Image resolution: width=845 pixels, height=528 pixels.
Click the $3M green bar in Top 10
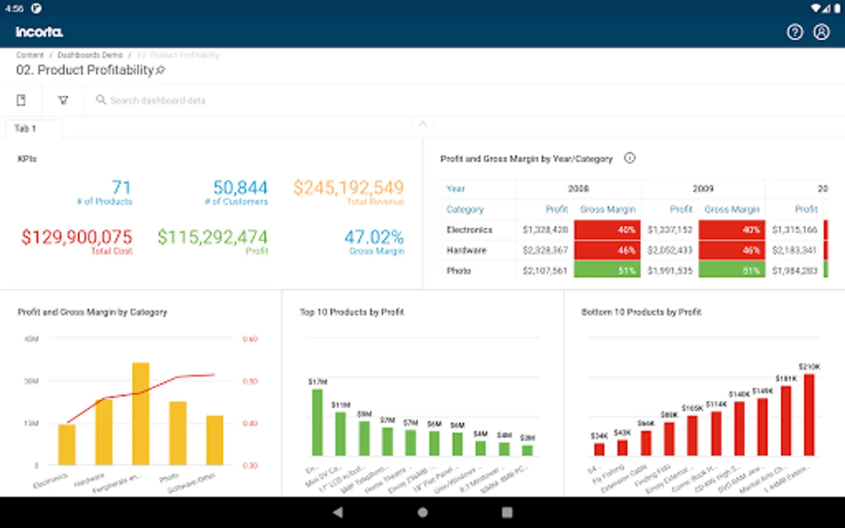pos(528,451)
